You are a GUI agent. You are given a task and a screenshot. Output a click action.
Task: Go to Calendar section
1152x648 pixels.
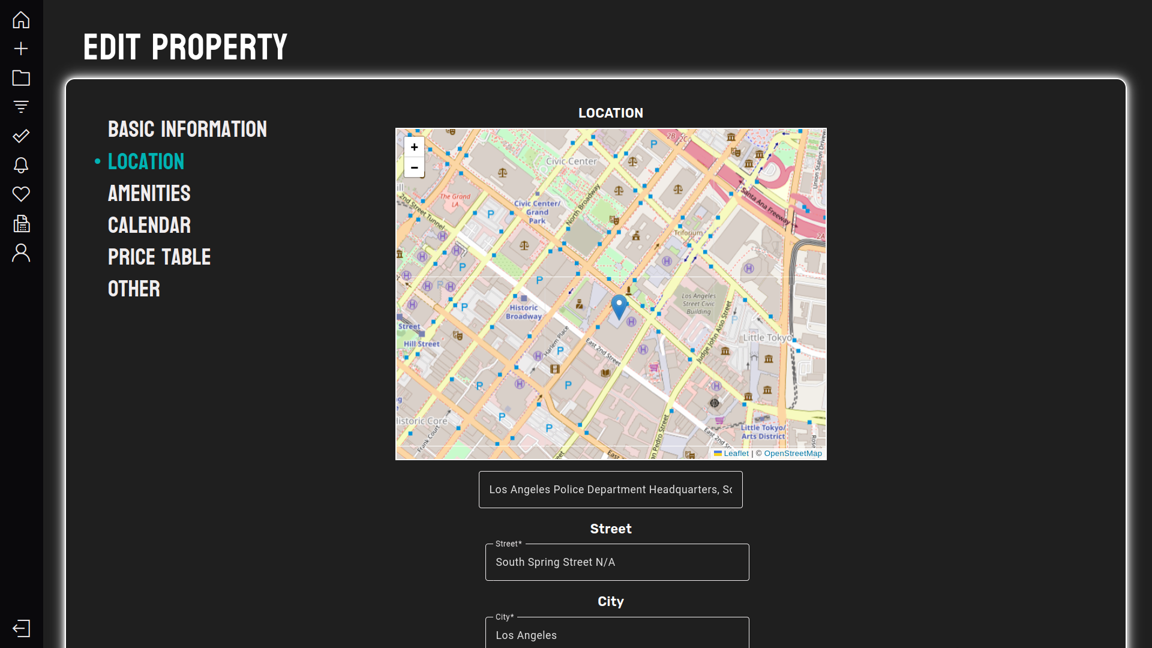(149, 225)
